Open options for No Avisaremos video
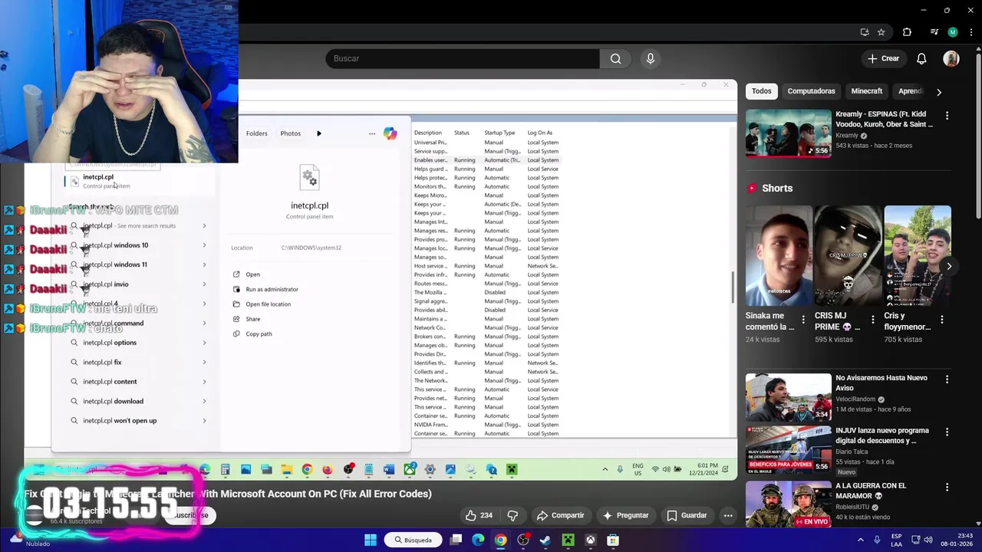 pos(947,379)
